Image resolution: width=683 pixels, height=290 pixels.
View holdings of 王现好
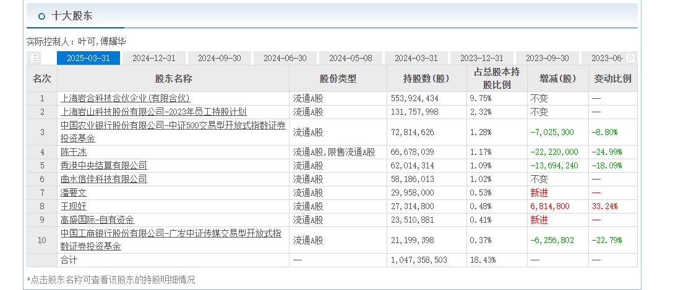point(74,206)
